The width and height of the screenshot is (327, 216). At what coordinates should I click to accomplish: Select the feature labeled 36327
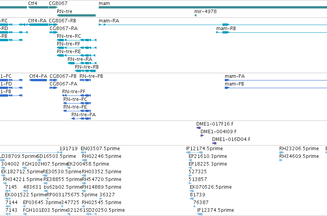click(101, 199)
